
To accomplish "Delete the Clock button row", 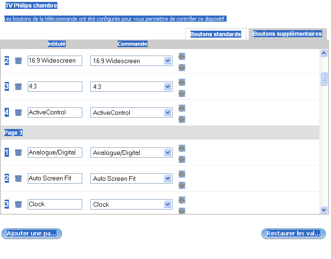I will click(18, 204).
